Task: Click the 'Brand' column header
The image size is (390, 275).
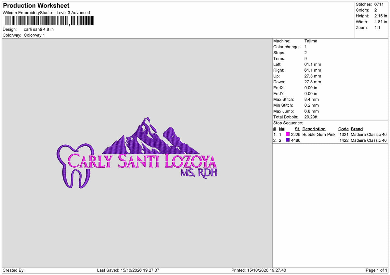Action: click(357, 129)
